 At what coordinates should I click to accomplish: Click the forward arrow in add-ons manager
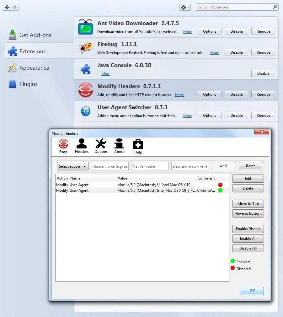(x=14, y=7)
